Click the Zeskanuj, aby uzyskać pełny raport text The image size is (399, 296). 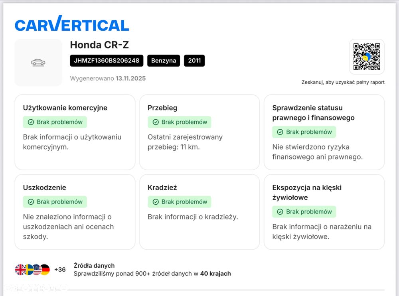coord(343,82)
